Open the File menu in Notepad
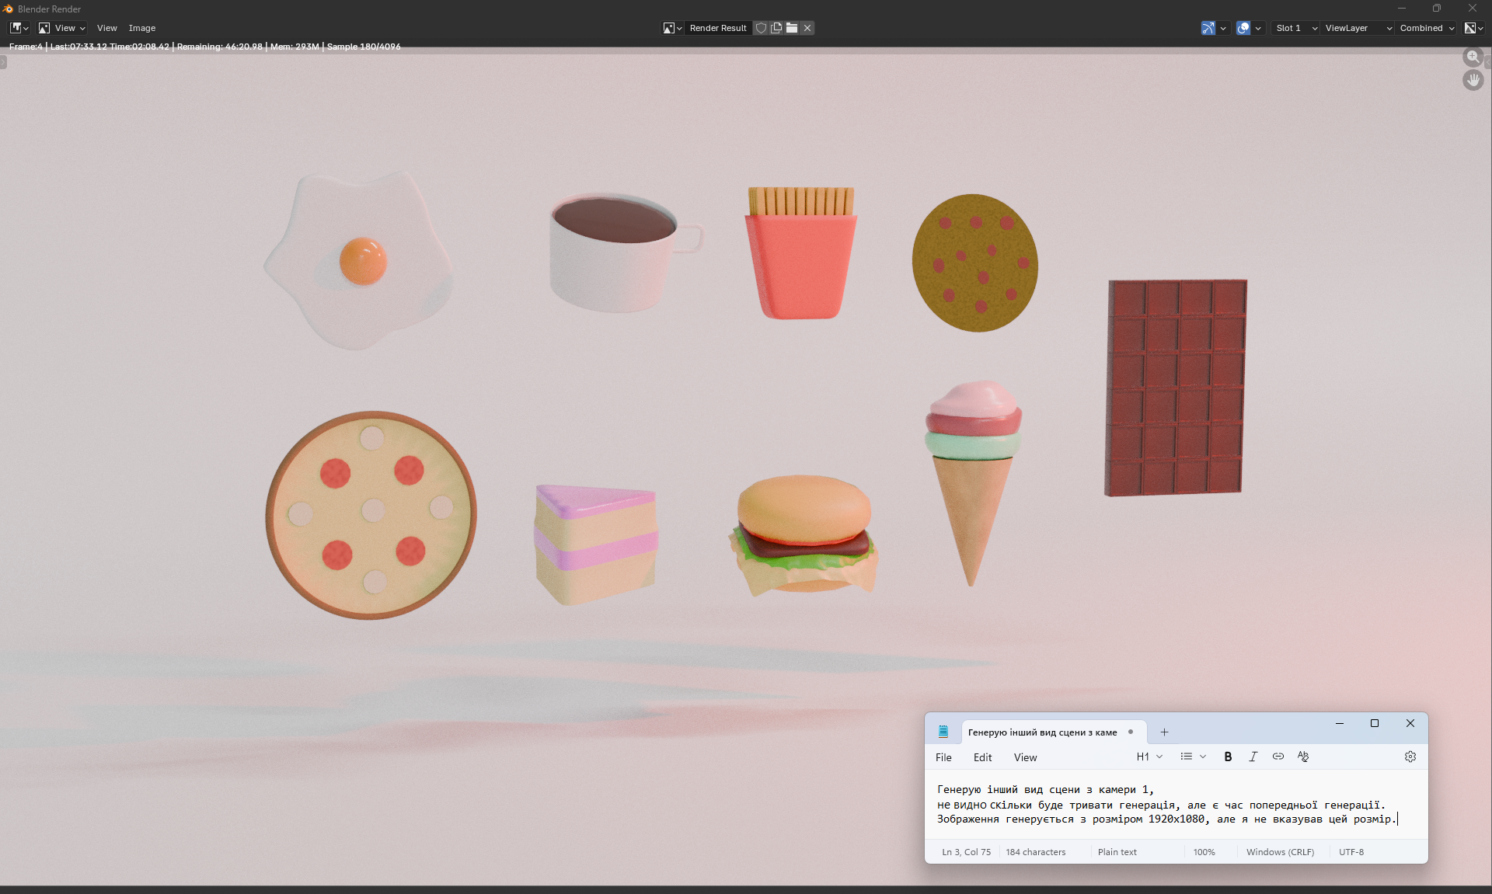This screenshot has width=1492, height=894. coord(943,757)
